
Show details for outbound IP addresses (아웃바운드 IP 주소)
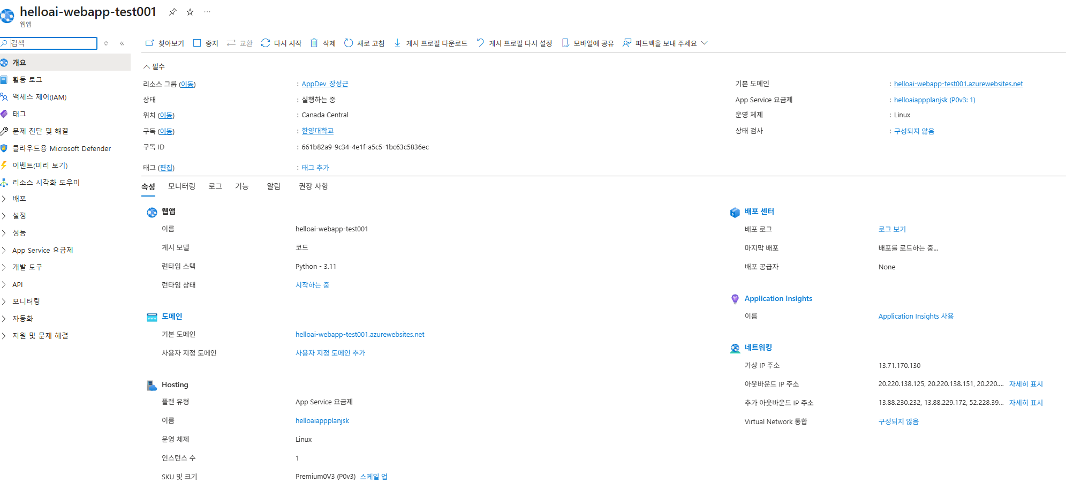coord(1026,384)
